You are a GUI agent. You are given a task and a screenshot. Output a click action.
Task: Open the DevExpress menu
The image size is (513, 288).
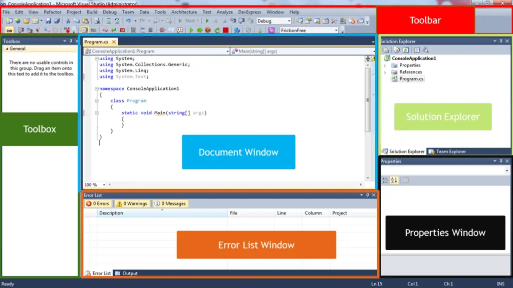[249, 12]
